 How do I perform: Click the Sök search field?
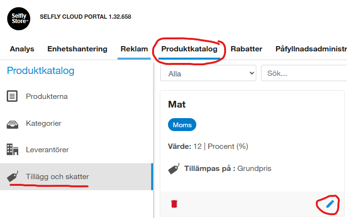pos(303,74)
